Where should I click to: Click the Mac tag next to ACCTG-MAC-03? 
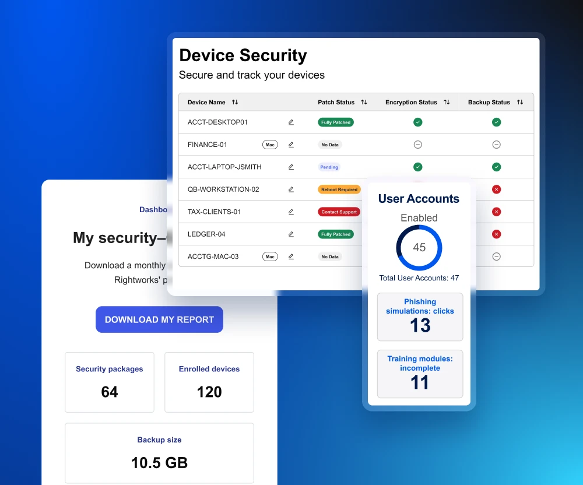270,256
